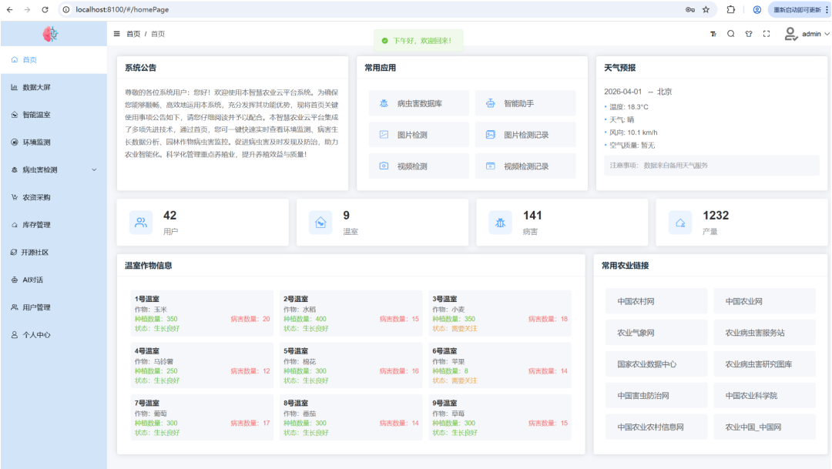The width and height of the screenshot is (832, 469).
Task: Open 中国害虫防治网 link
Action: 656,395
